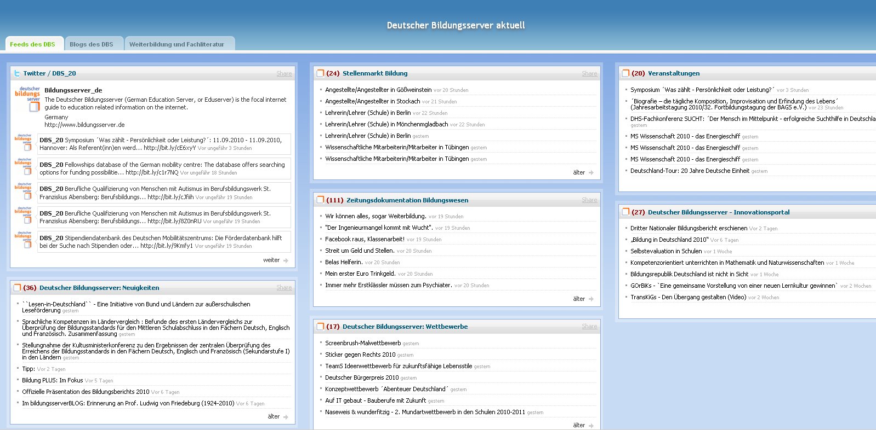Show older Stellenmarkt entries via älter
Screen dimensions: 876x430
(x=583, y=172)
